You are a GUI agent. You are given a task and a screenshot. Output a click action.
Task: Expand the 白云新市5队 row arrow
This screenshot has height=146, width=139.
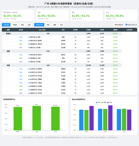tap(29, 83)
